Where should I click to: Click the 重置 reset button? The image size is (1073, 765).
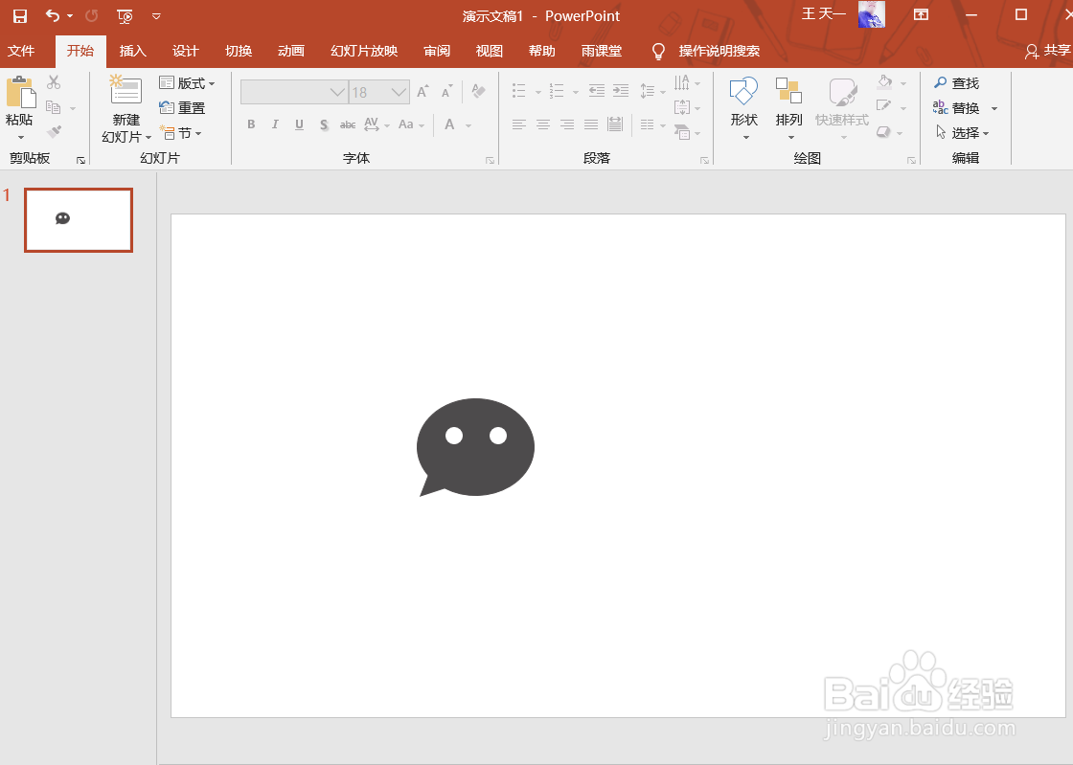[182, 107]
